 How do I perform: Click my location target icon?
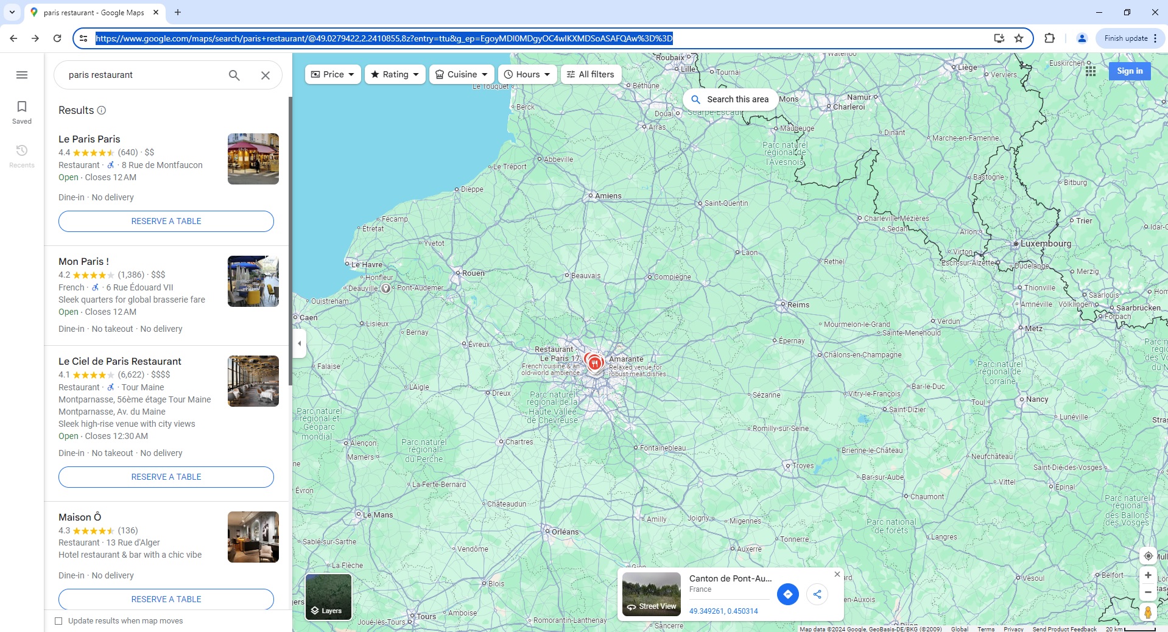click(x=1147, y=556)
